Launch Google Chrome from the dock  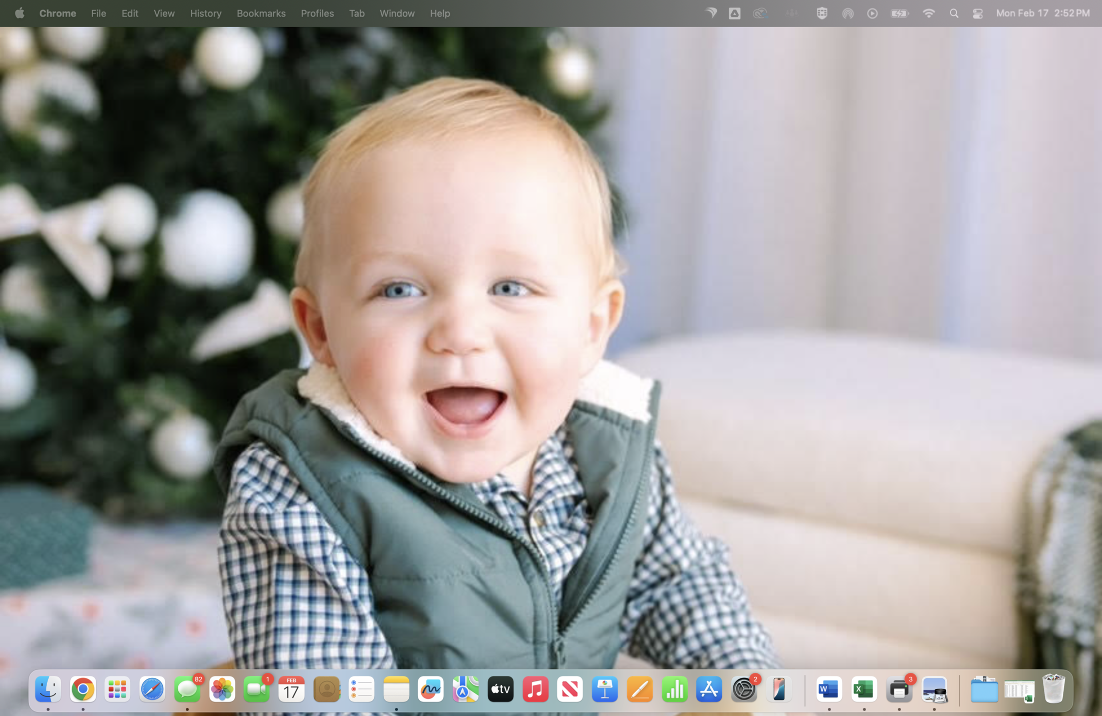click(83, 689)
